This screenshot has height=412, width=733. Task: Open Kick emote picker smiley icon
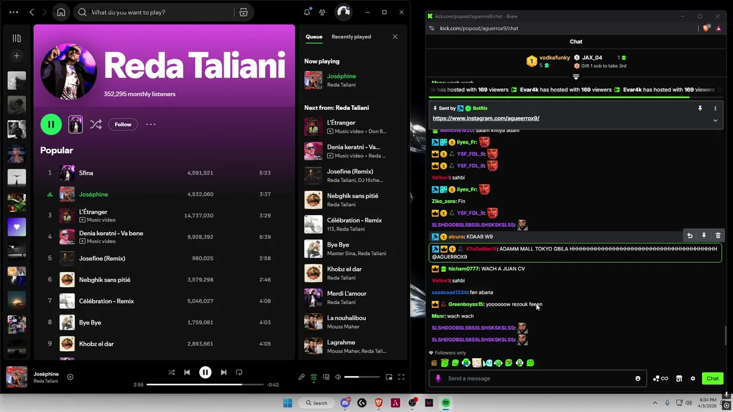coord(638,378)
